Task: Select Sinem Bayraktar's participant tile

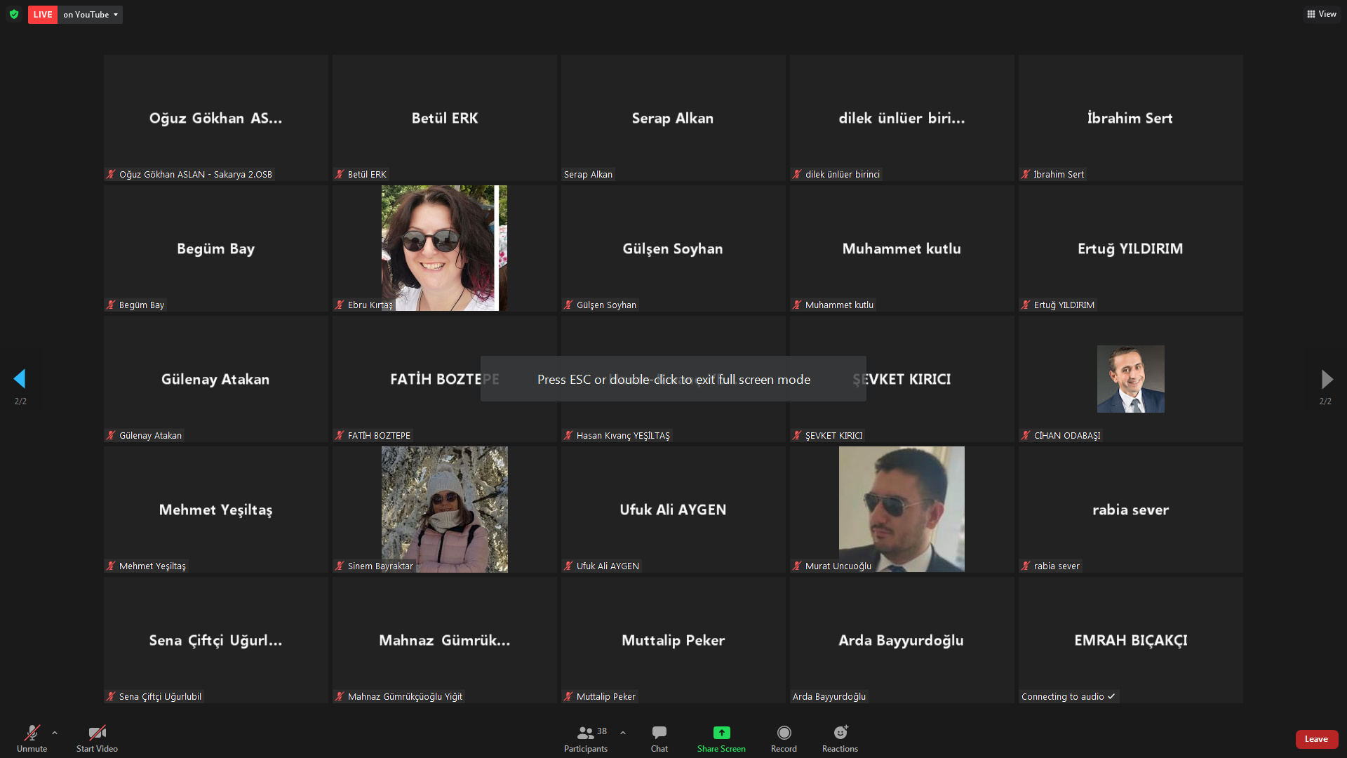Action: tap(444, 508)
